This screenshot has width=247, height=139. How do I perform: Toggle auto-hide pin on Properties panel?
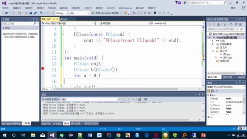click(240, 83)
